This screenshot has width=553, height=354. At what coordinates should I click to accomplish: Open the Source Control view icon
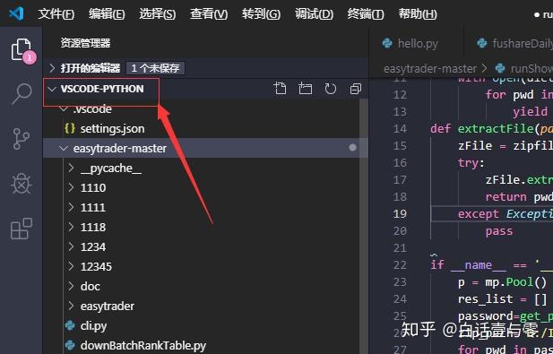pos(22,139)
